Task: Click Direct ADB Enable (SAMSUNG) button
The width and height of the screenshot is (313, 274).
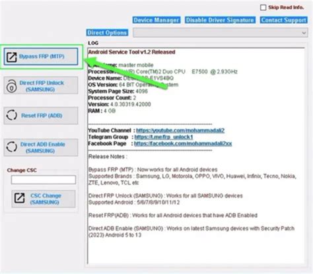Action: [41, 147]
